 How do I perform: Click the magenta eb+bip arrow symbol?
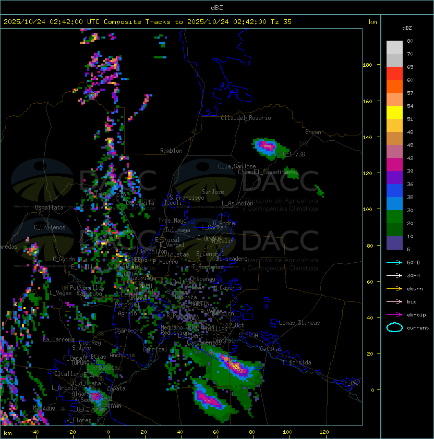click(394, 315)
